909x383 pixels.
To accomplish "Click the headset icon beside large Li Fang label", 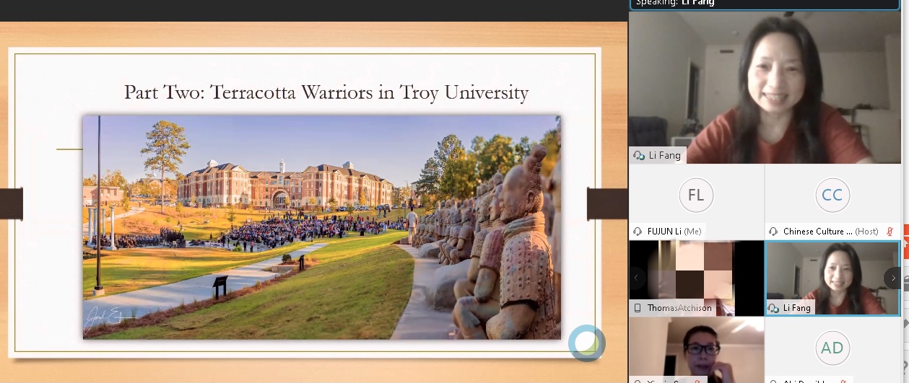I will 638,155.
